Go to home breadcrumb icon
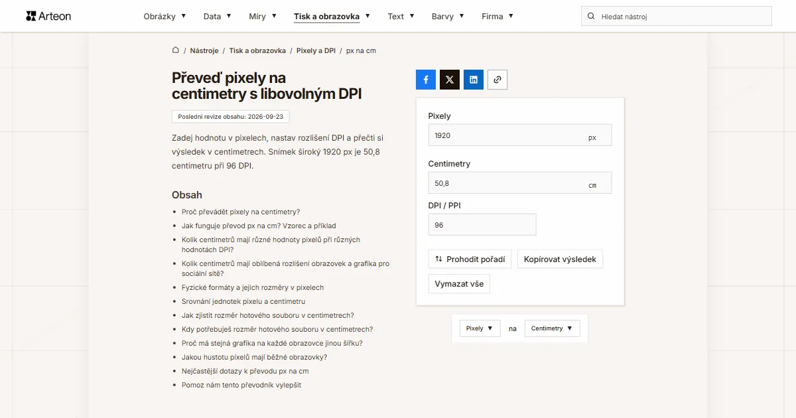Screen dimensions: 796x418 (176, 50)
